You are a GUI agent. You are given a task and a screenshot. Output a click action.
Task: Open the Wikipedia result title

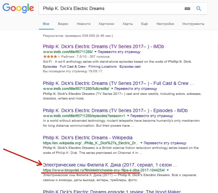[x=88, y=138]
